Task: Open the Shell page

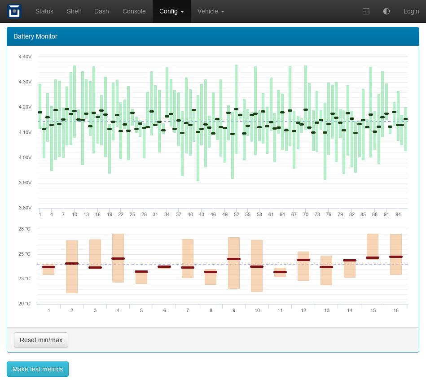Action: click(74, 11)
